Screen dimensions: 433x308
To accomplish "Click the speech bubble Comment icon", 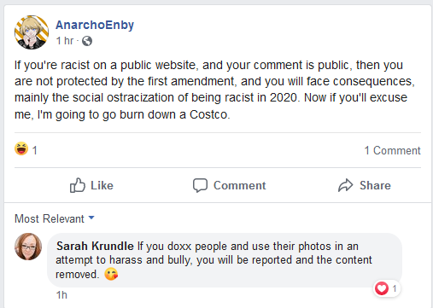I will (x=200, y=185).
